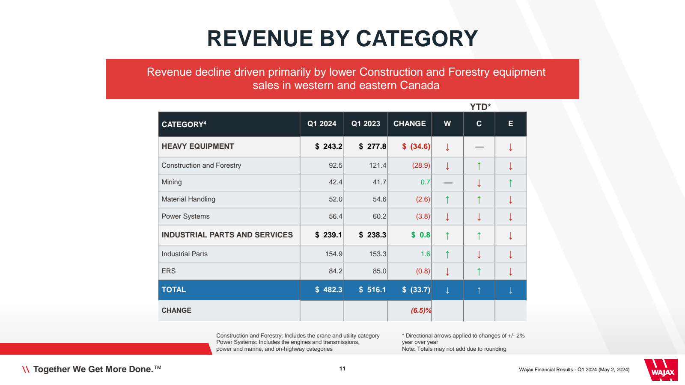Click the REVENUE BY CATEGORY title
Image resolution: width=685 pixels, height=385 pixels.
point(342,38)
